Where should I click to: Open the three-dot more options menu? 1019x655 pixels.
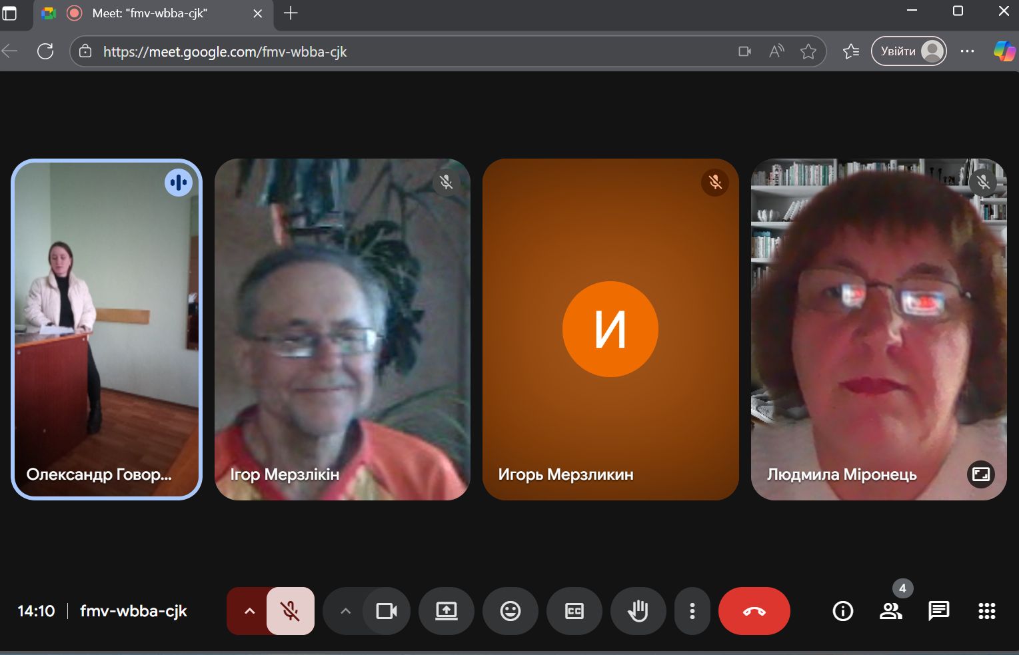(692, 611)
